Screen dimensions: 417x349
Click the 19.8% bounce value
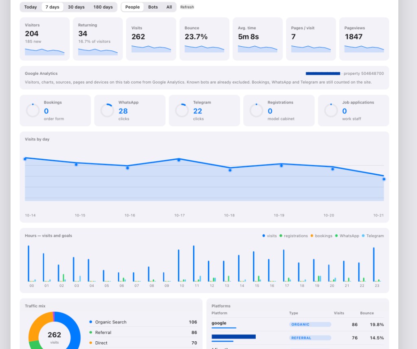pyautogui.click(x=377, y=325)
